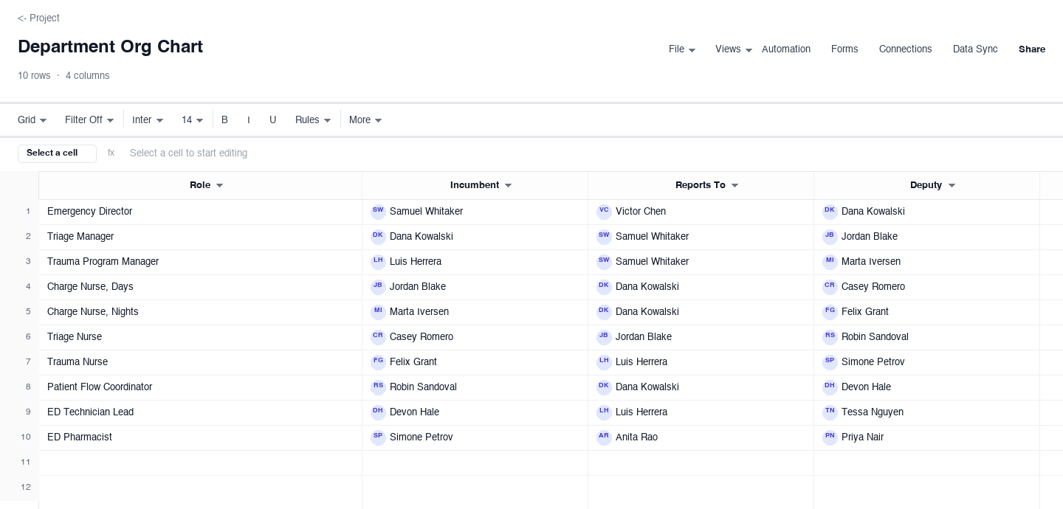This screenshot has height=509, width=1063.
Task: Click the DH avatar in ED Technician Lead incumbent
Action: coord(378,412)
